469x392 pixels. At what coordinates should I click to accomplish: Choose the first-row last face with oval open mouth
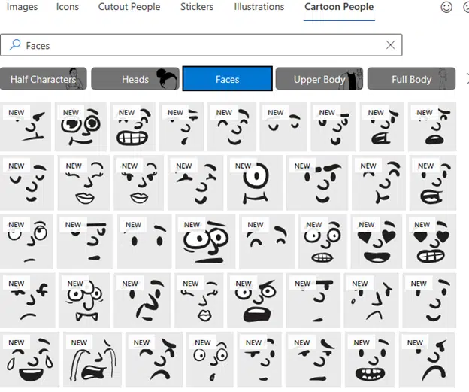pyautogui.click(x=432, y=126)
